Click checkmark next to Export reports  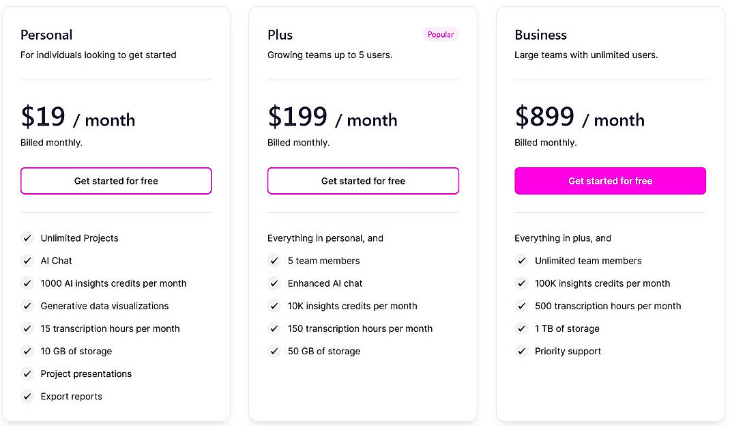pyautogui.click(x=27, y=396)
